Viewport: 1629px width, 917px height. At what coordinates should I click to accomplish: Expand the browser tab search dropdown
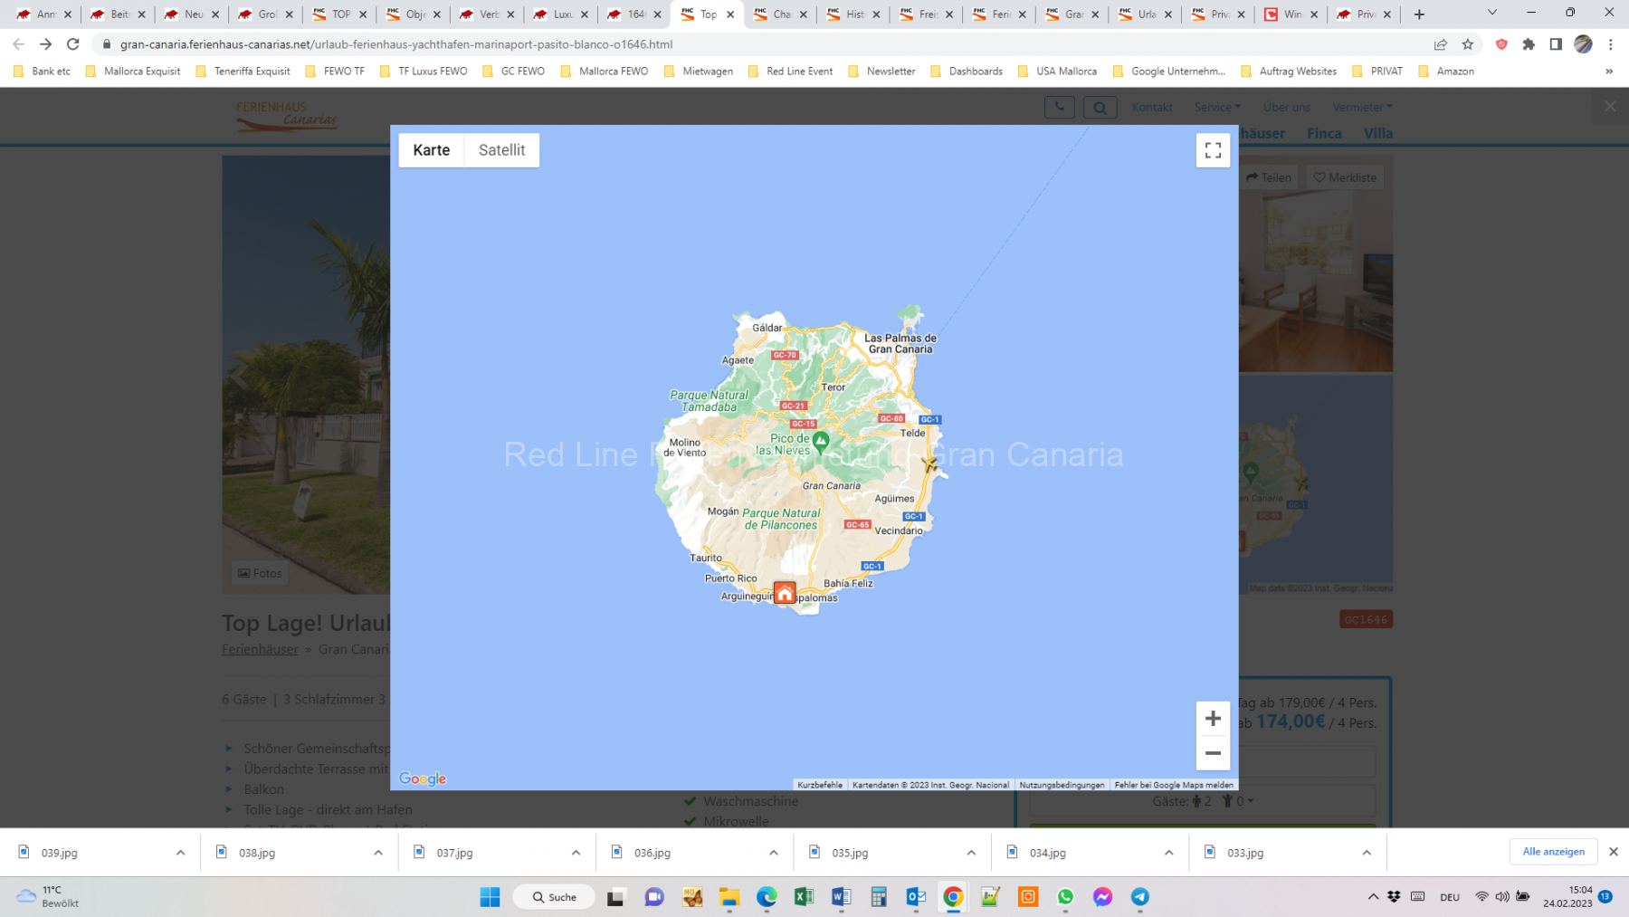1492,14
